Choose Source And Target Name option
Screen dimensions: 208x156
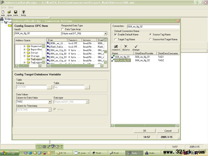(150, 39)
